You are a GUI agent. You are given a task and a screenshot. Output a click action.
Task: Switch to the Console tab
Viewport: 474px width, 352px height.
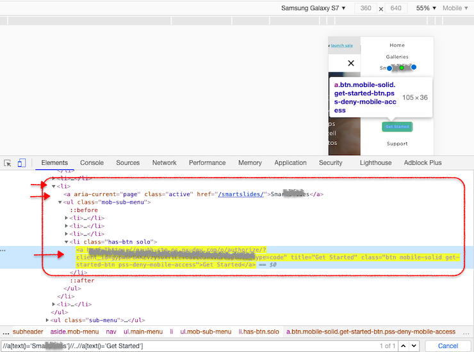92,163
